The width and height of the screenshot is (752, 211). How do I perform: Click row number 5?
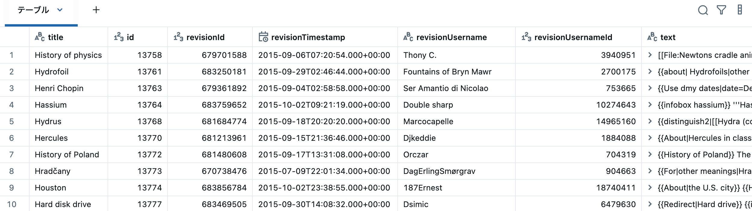[x=11, y=121]
